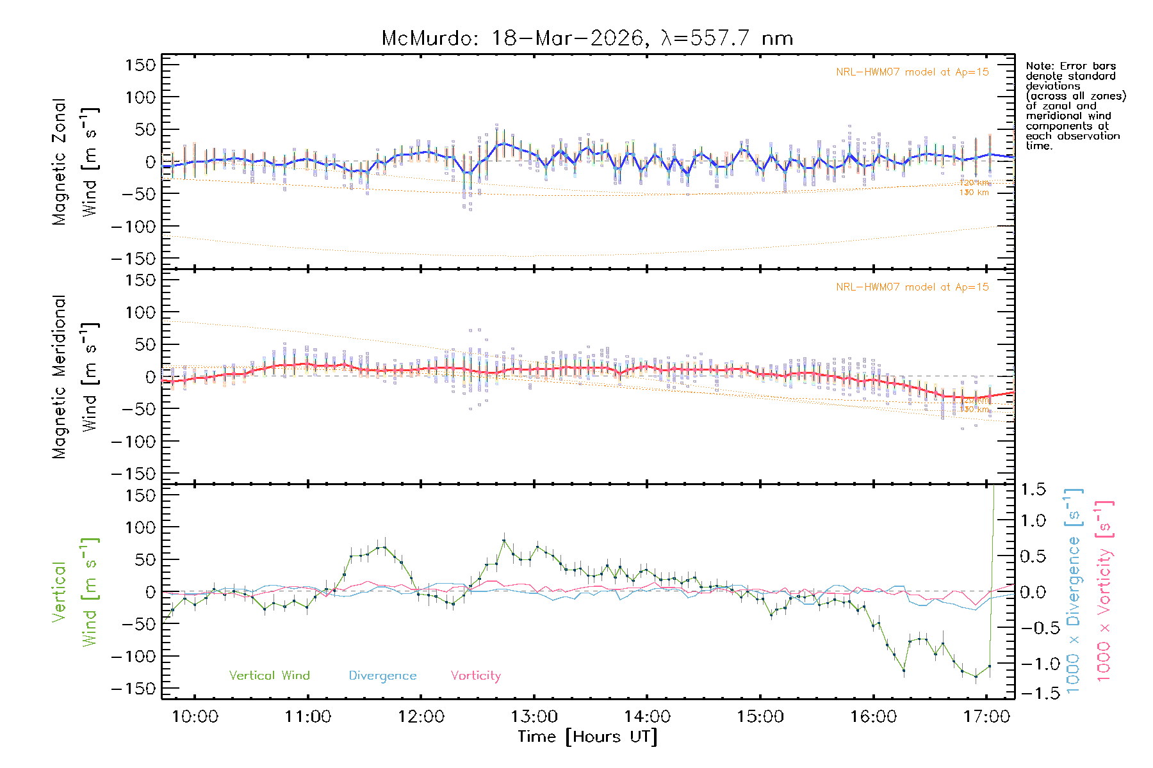Click the 14:00 time axis label

click(647, 717)
